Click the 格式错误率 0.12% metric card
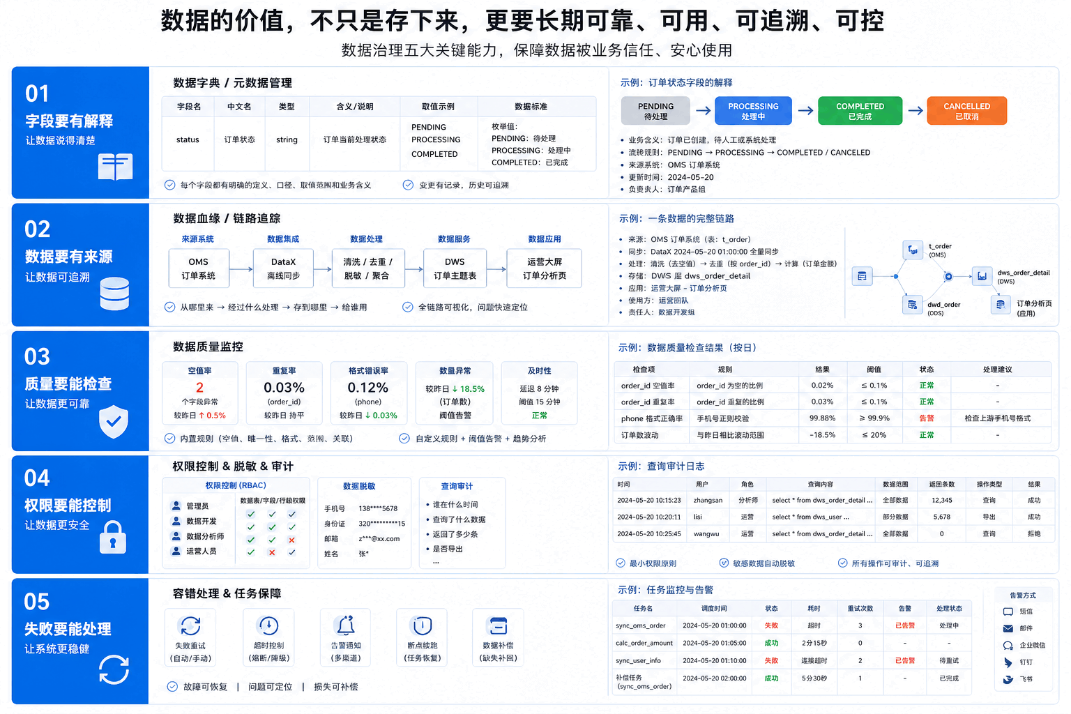The image size is (1071, 714). click(368, 393)
